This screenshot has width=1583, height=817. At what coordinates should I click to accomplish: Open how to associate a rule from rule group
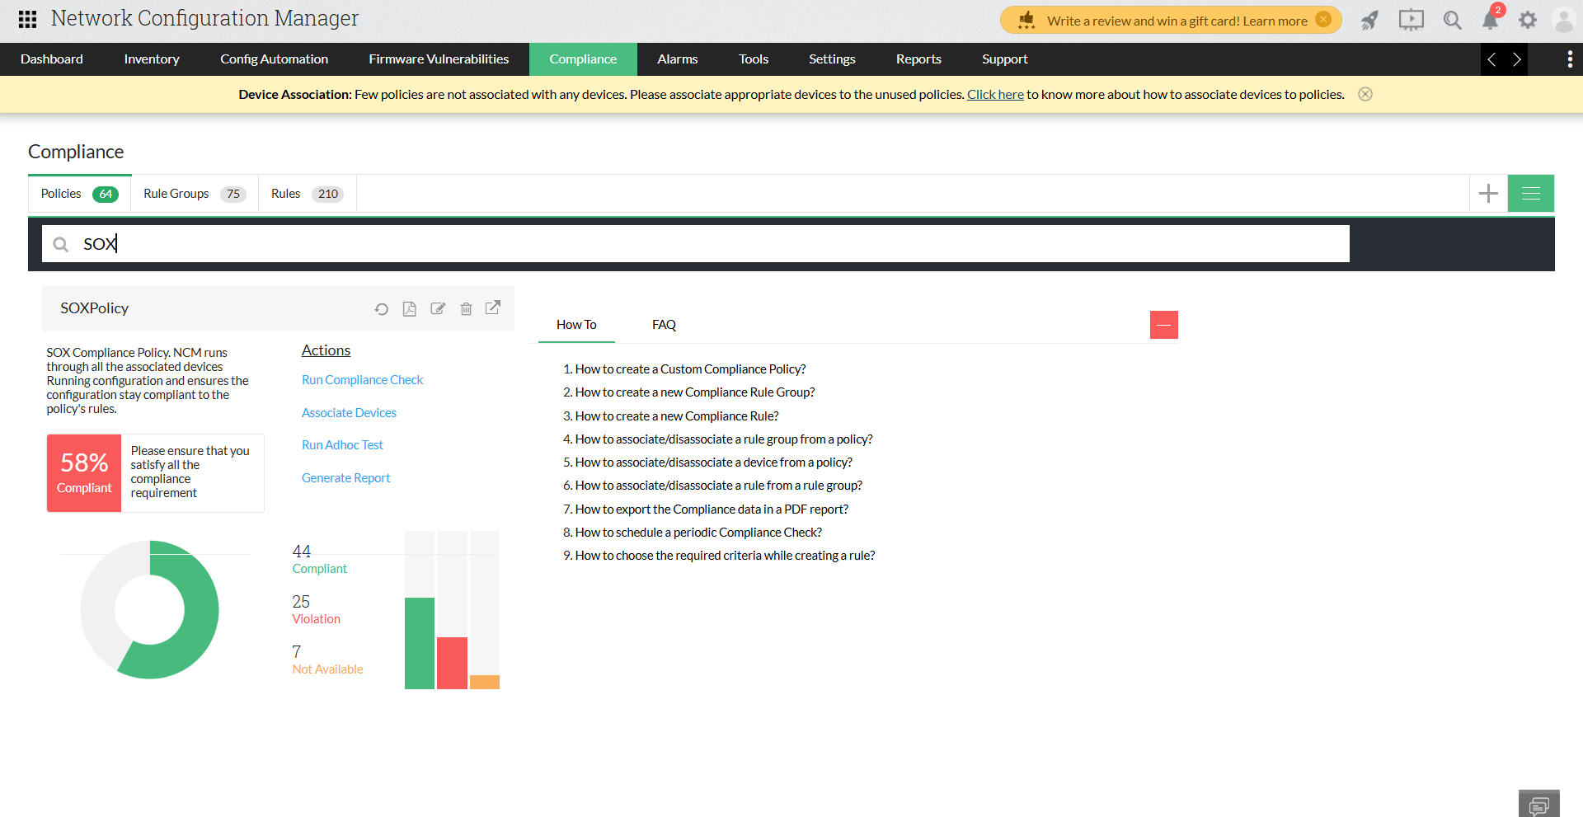(719, 486)
